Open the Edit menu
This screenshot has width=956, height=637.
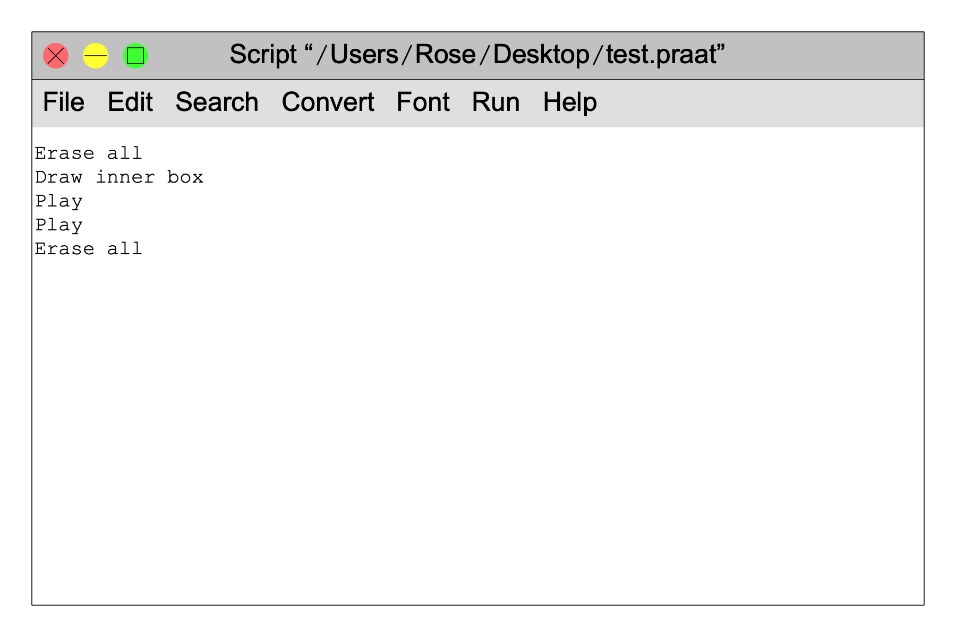(130, 102)
